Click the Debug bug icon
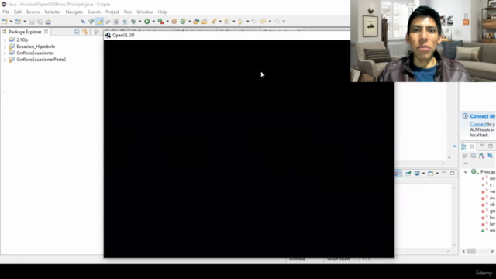496x279 pixels. 133,22
